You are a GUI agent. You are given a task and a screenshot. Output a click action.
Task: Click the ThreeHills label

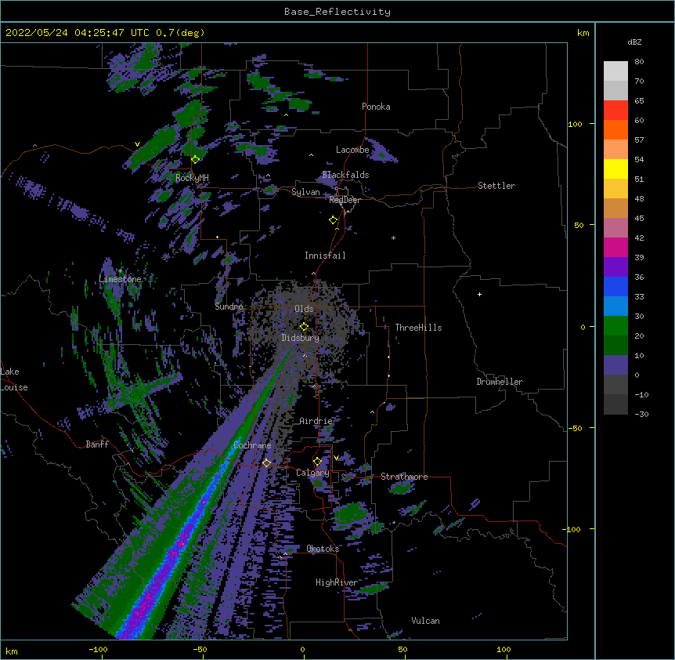coord(418,328)
